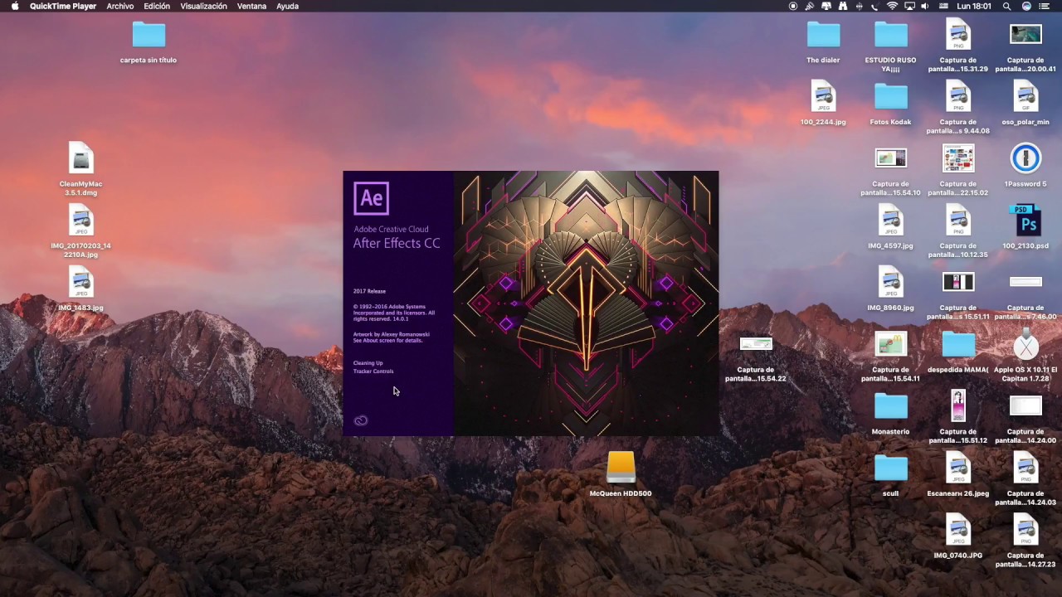Select the oso_polar_min GIF file

1025,96
